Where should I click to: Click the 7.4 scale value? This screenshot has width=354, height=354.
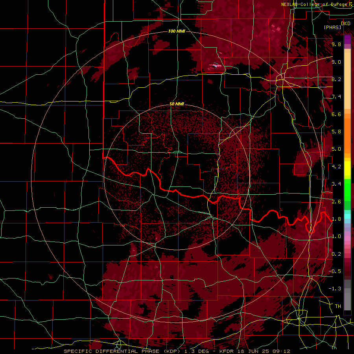(x=336, y=97)
